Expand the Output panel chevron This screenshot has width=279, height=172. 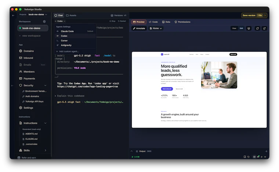click(132, 151)
